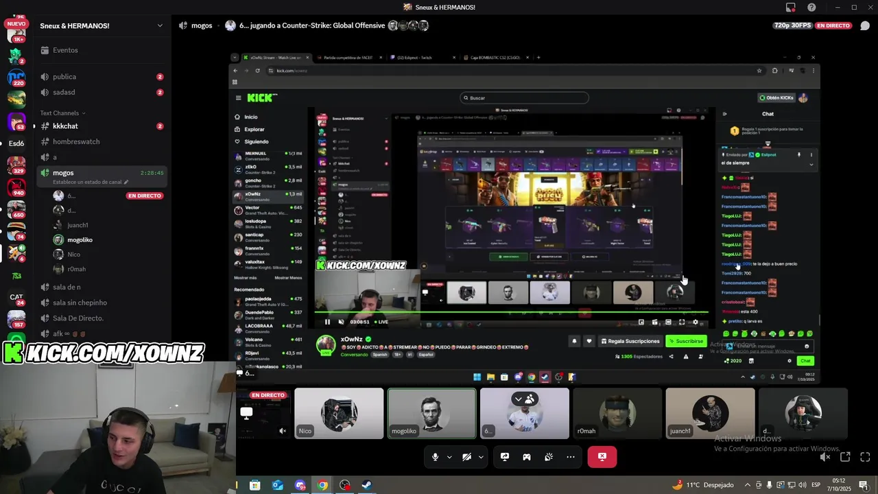This screenshot has width=878, height=494.
Task: Open the Esd6 server in the server list
Action: (x=16, y=143)
